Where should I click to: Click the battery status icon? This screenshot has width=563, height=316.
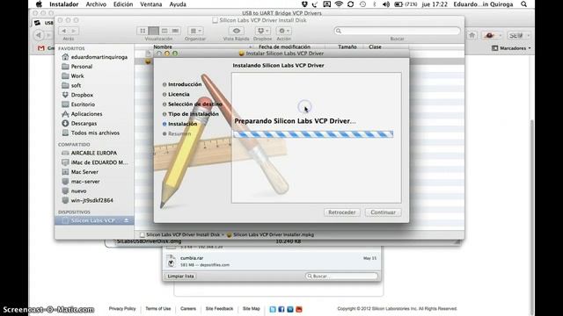[x=398, y=4]
